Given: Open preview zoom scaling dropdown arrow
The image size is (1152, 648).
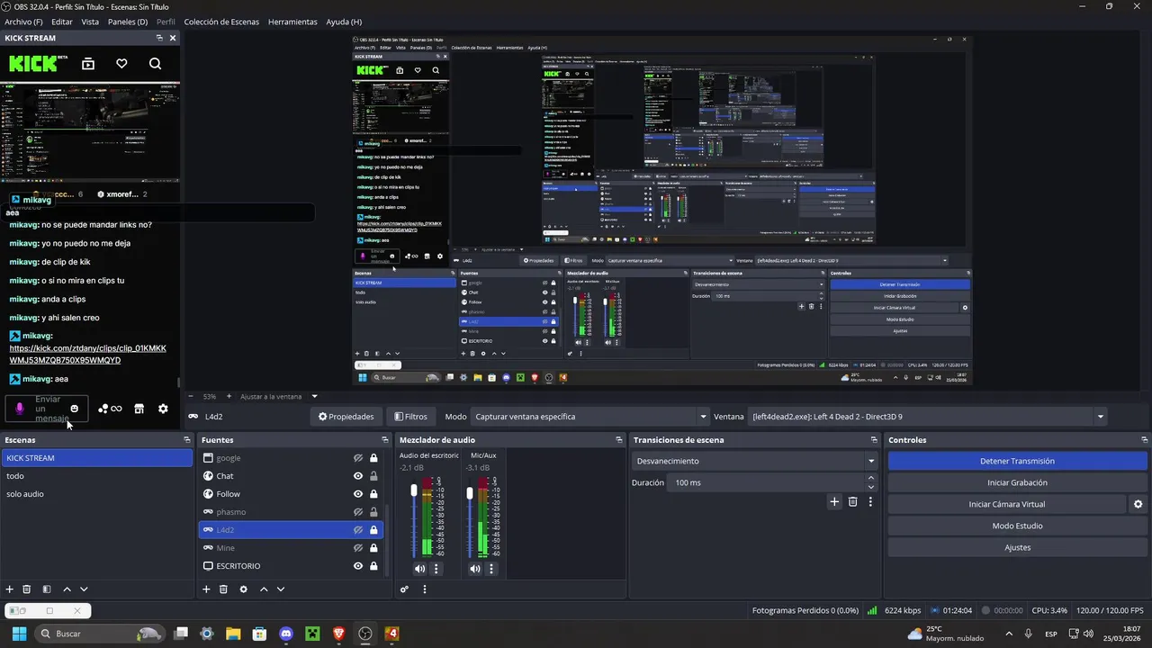Looking at the screenshot, I should coord(314,396).
